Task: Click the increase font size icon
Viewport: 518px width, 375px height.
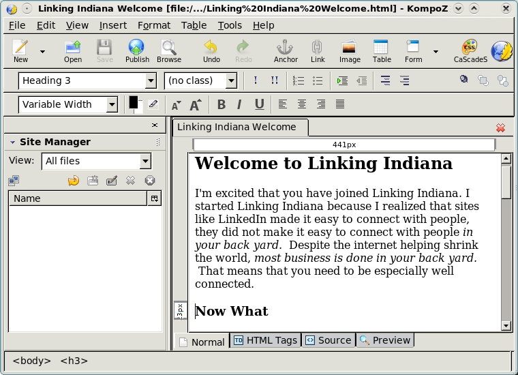Action: [196, 105]
